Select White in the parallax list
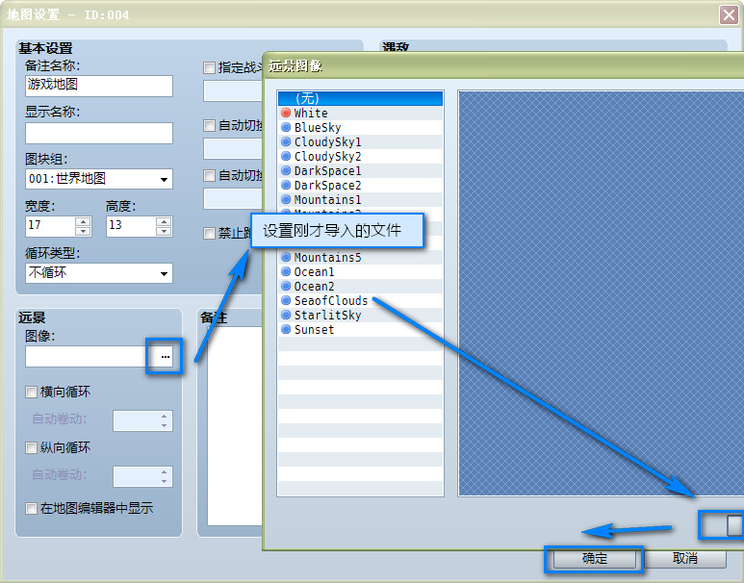This screenshot has width=744, height=583. click(x=360, y=113)
